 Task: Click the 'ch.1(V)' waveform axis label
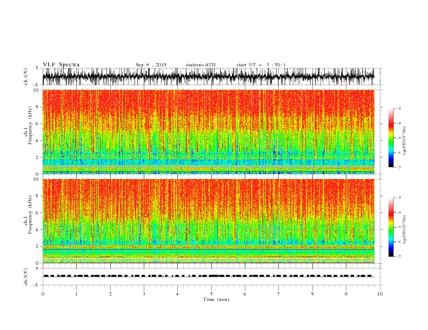[26, 77]
